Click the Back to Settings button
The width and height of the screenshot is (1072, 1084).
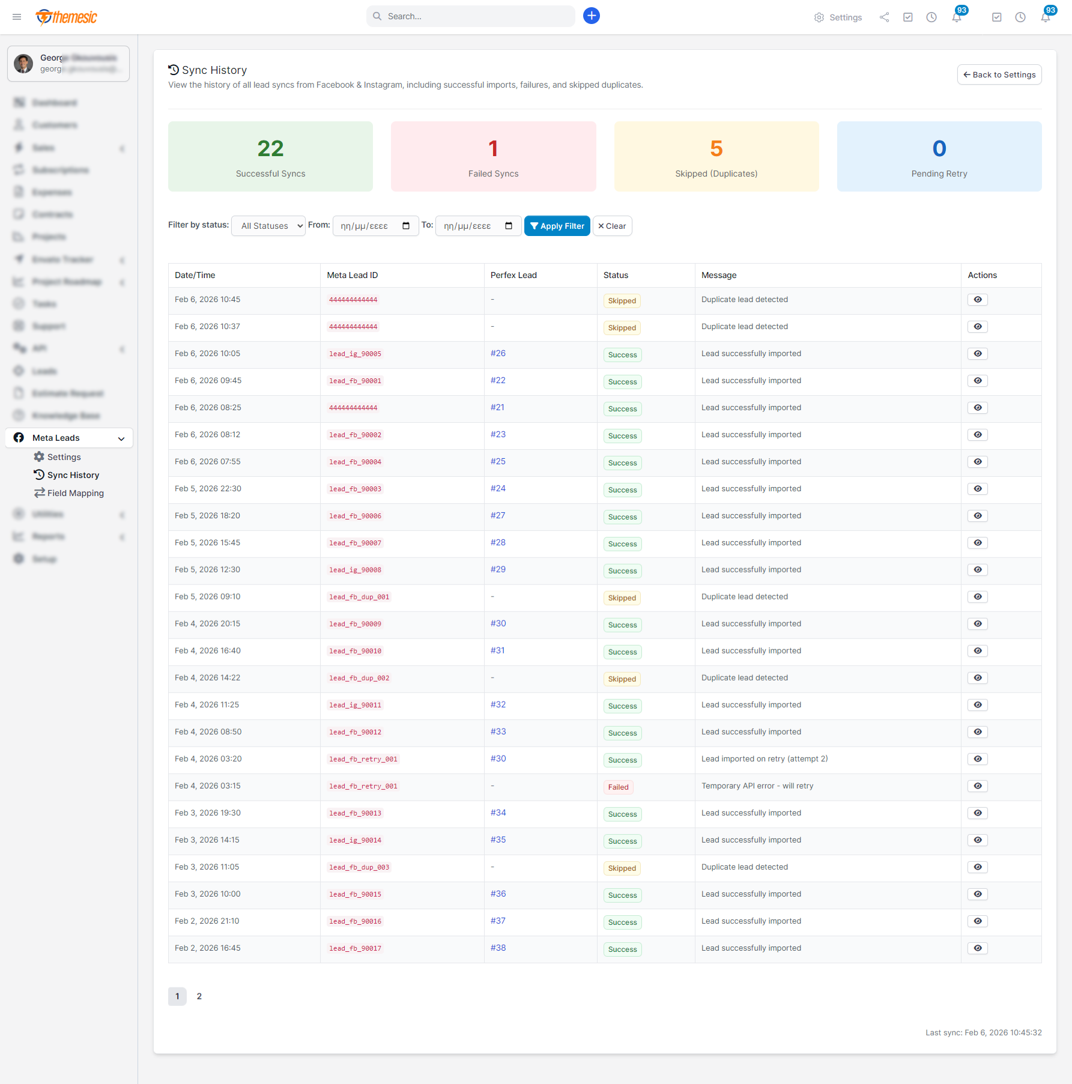(999, 74)
